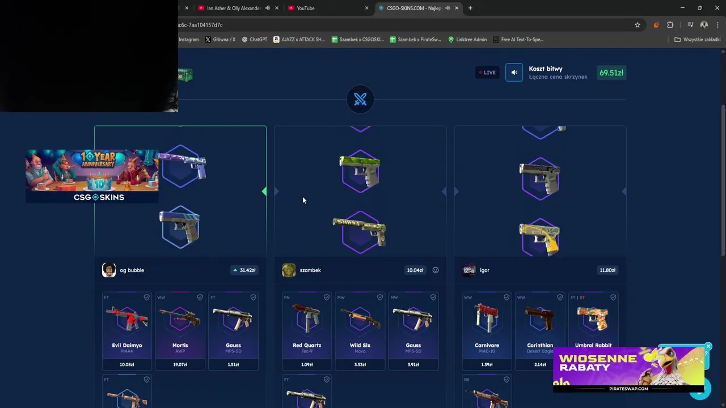Select the CSGO-SKINS.COM tab

coord(413,8)
